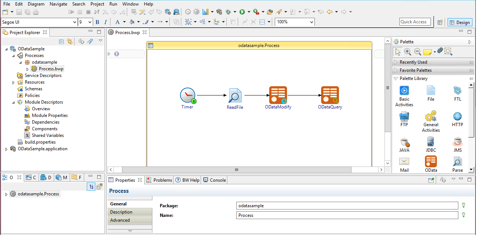The image size is (478, 235).
Task: Select the HTTP palette icon
Action: (x=457, y=117)
